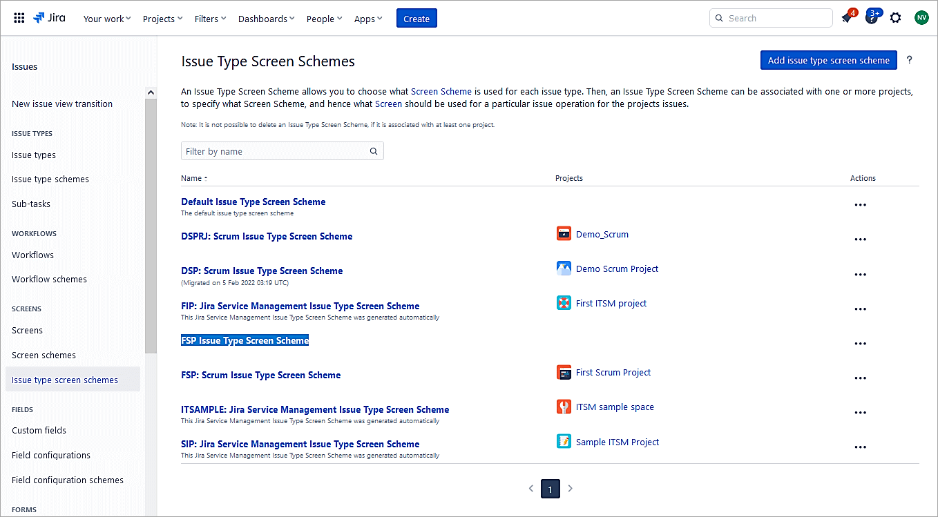
Task: Click the Jira logo
Action: coord(49,18)
